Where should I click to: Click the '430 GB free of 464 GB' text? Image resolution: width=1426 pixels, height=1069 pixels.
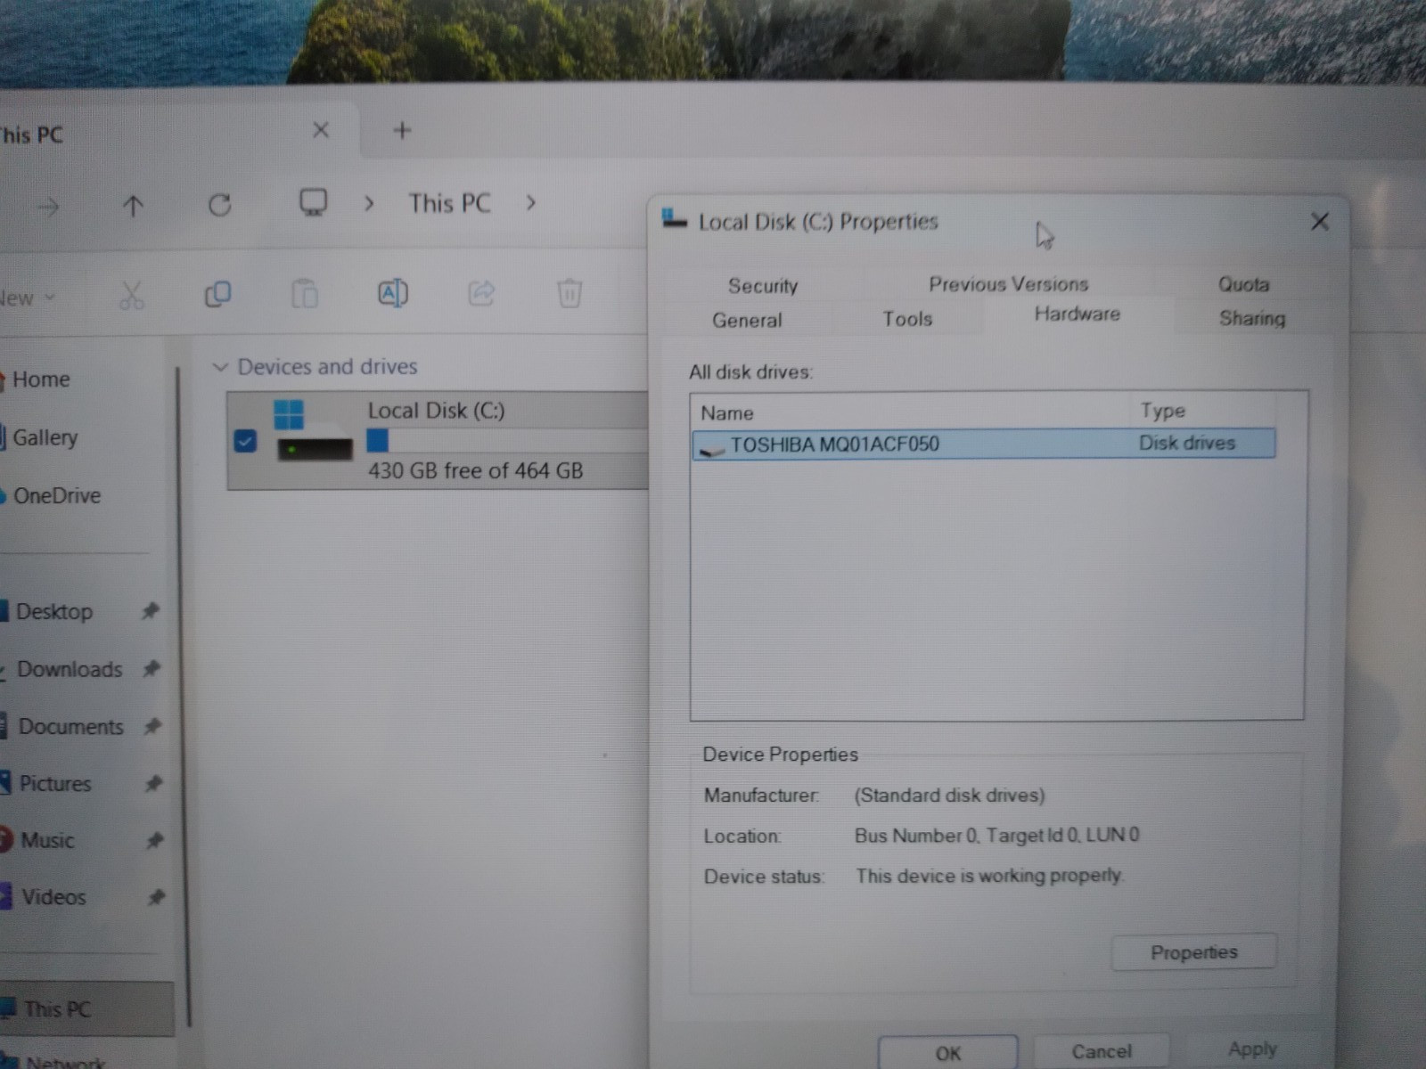(x=476, y=470)
